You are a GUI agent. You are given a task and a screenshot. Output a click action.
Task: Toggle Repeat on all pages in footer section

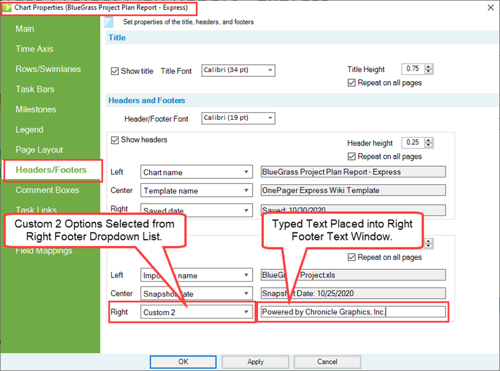[351, 257]
